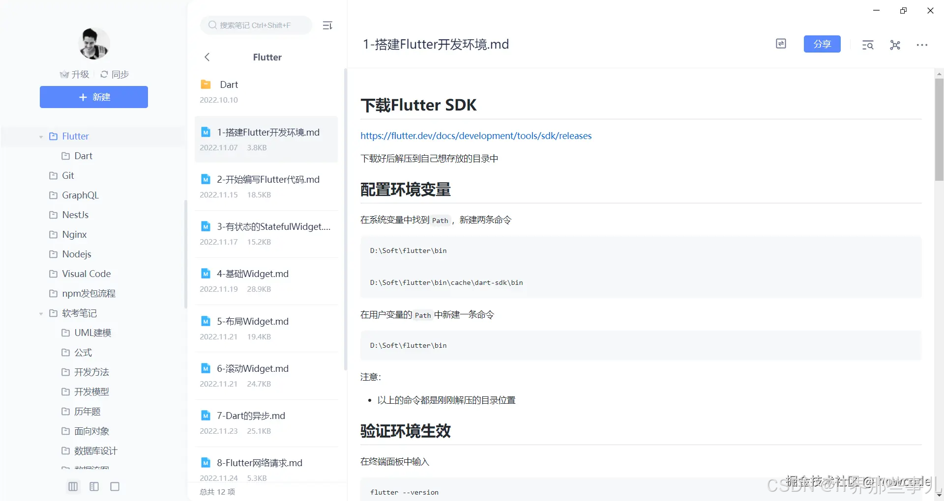This screenshot has height=501, width=944.
Task: Click the 验证环境生效 heading
Action: (x=406, y=431)
